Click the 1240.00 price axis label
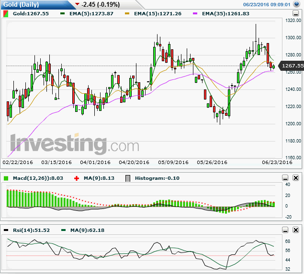The width and height of the screenshot is (304, 274). pyautogui.click(x=293, y=89)
